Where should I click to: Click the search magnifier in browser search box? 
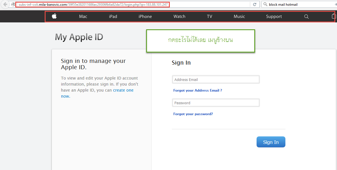[x=266, y=4]
